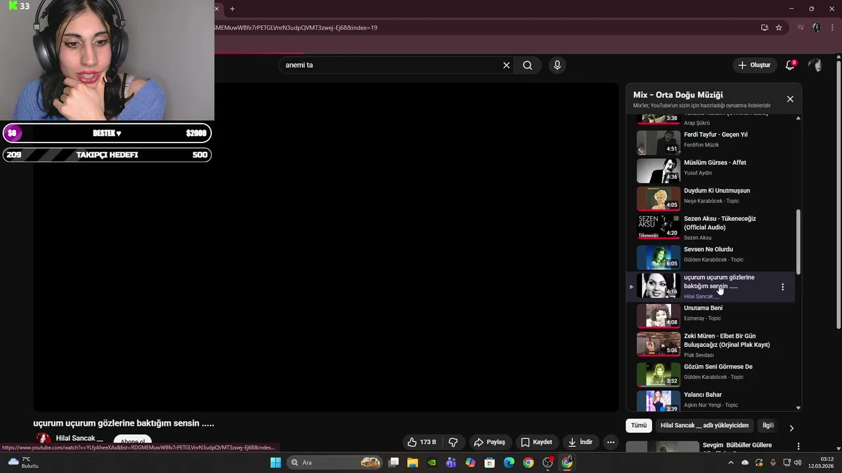This screenshot has height=473, width=842.
Task: Open NVIDIA app from taskbar
Action: pos(432,462)
